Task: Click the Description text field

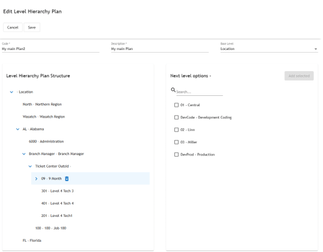Action: click(160, 49)
